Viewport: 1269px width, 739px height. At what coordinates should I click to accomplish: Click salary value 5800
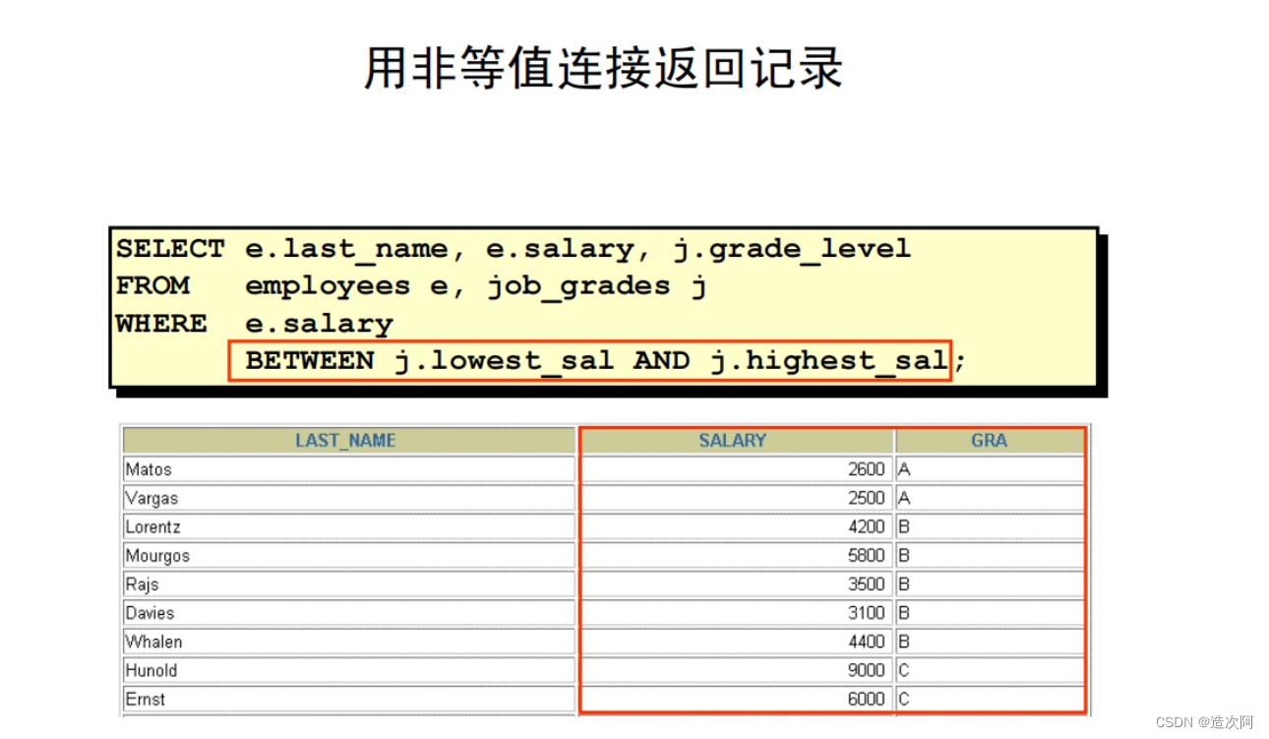coord(867,555)
